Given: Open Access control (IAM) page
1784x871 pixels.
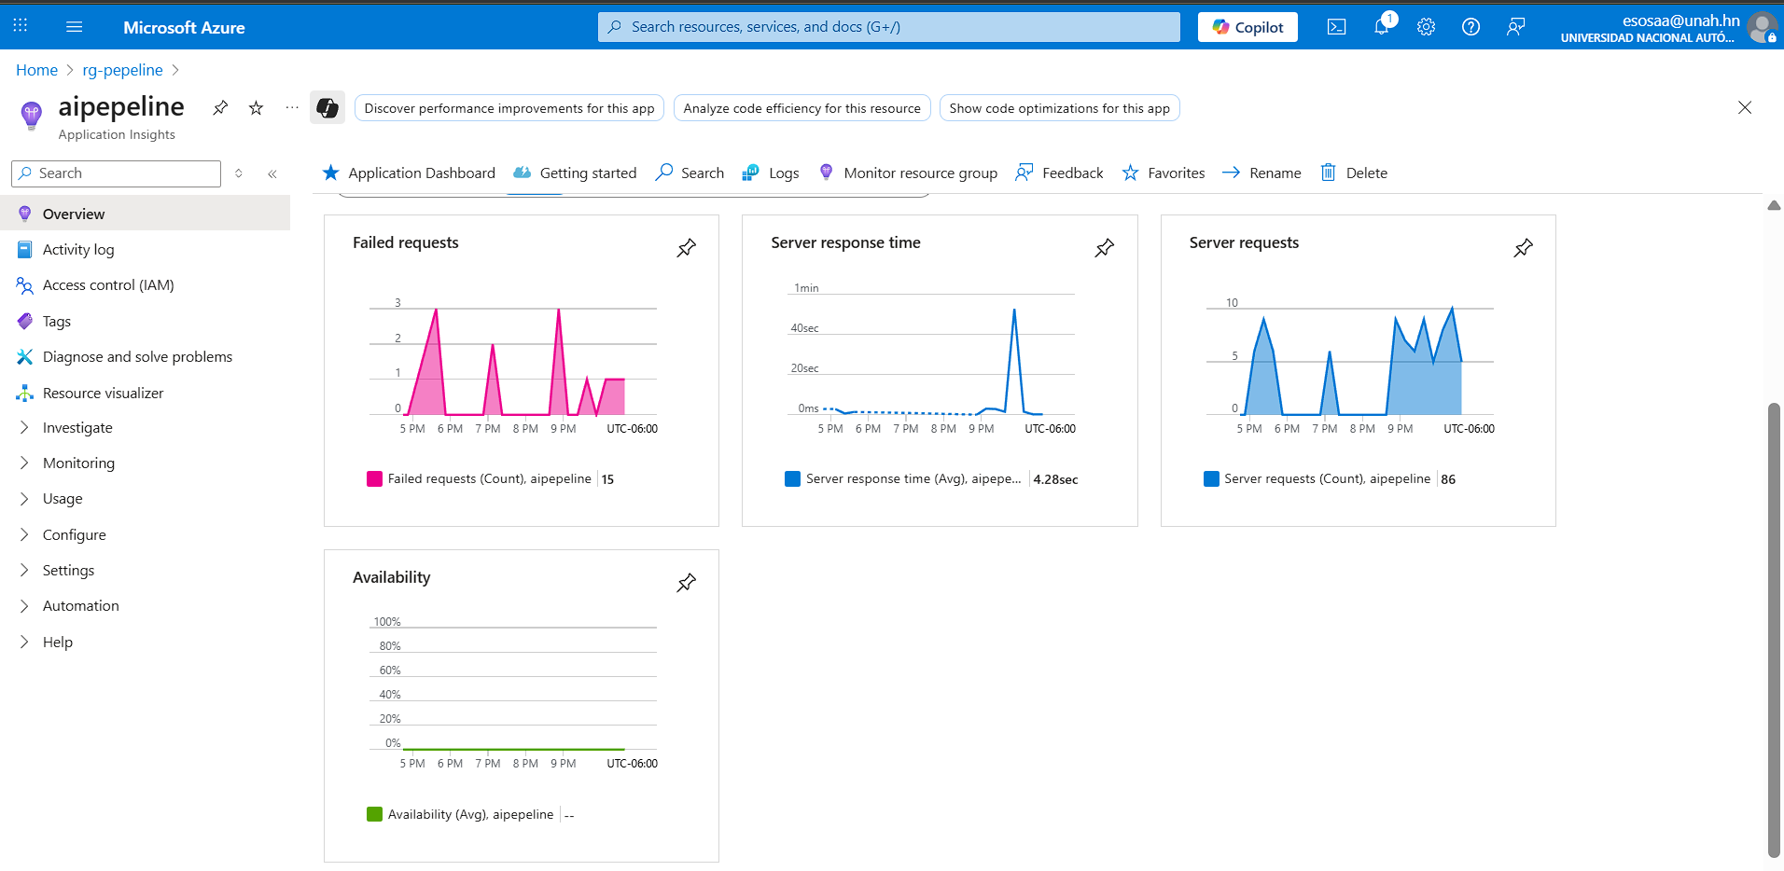Looking at the screenshot, I should [x=108, y=285].
